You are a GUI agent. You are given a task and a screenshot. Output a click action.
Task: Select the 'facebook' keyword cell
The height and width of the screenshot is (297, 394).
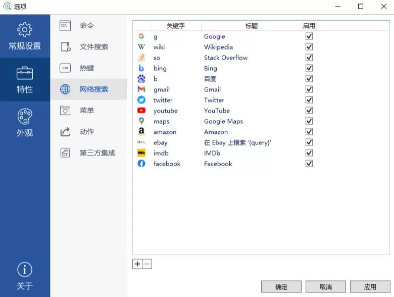point(167,164)
